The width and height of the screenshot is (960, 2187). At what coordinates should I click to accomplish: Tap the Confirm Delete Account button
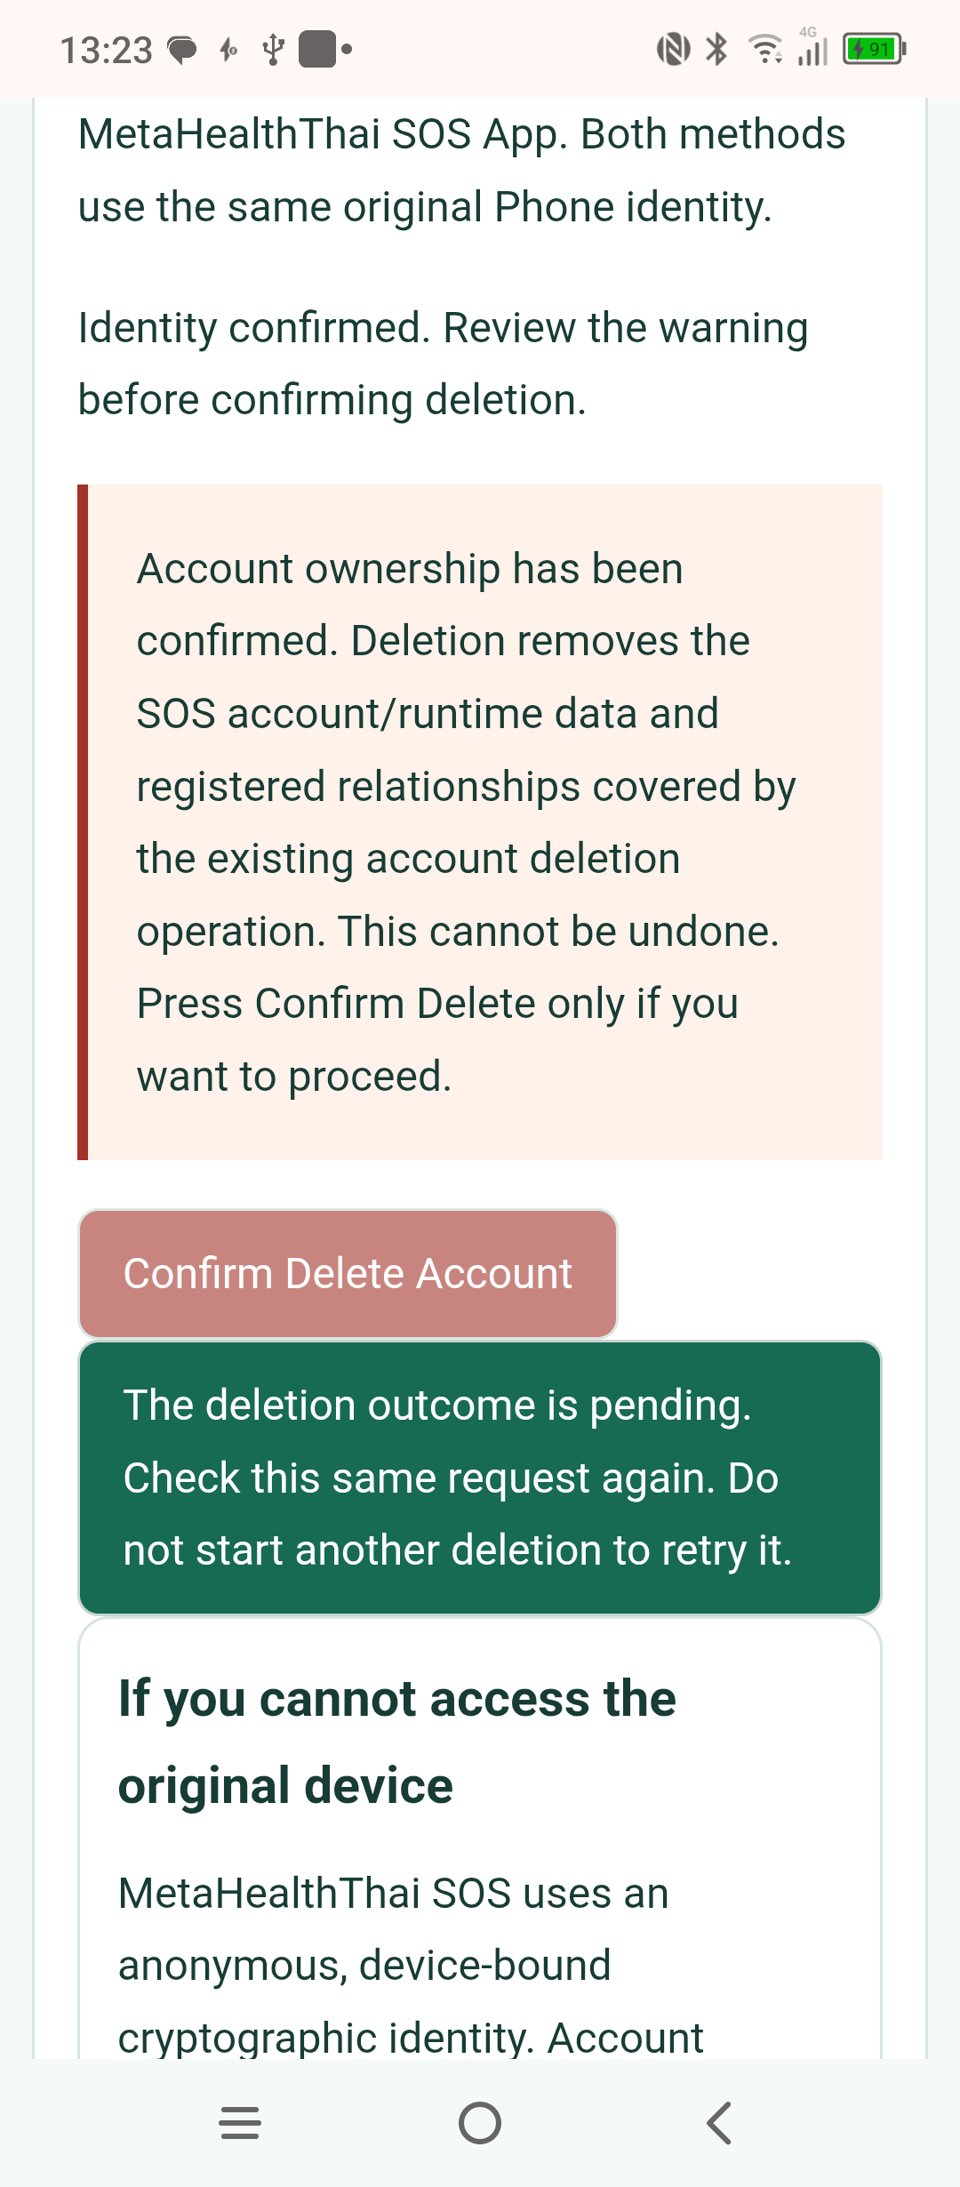coord(348,1273)
